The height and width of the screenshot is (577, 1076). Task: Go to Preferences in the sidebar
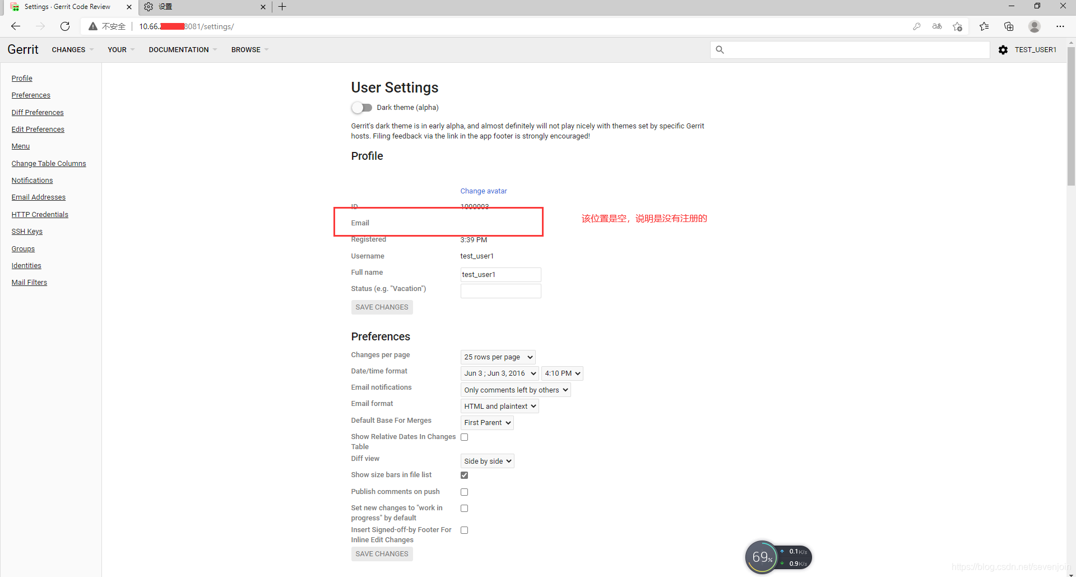point(31,95)
